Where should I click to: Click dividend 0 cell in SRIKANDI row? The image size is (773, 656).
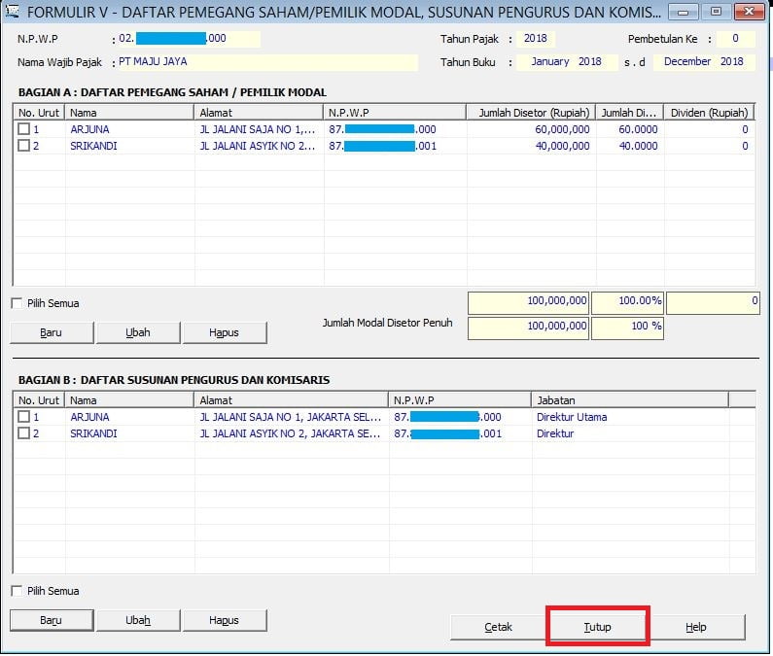click(745, 147)
